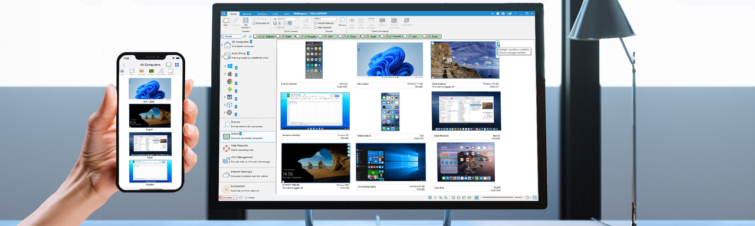Expand the Windows group in tree
755x226 pixels.
click(225, 67)
